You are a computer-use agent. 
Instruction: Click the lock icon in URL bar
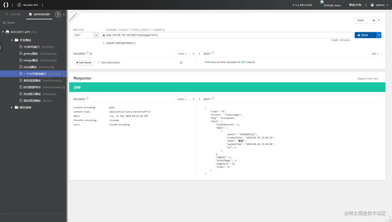pos(104,35)
